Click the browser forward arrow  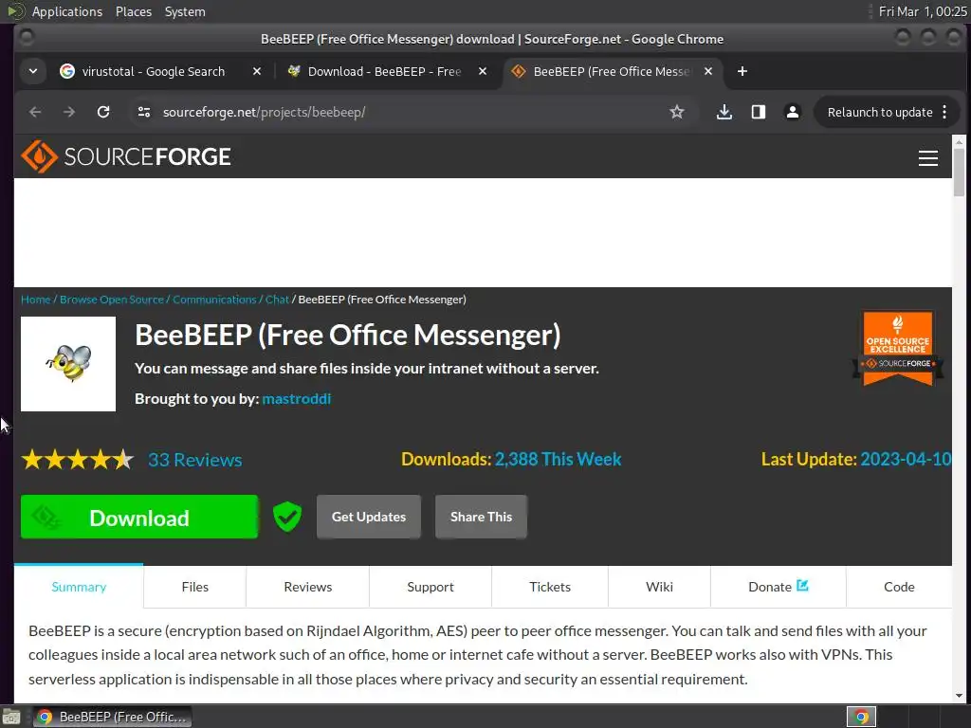(69, 112)
